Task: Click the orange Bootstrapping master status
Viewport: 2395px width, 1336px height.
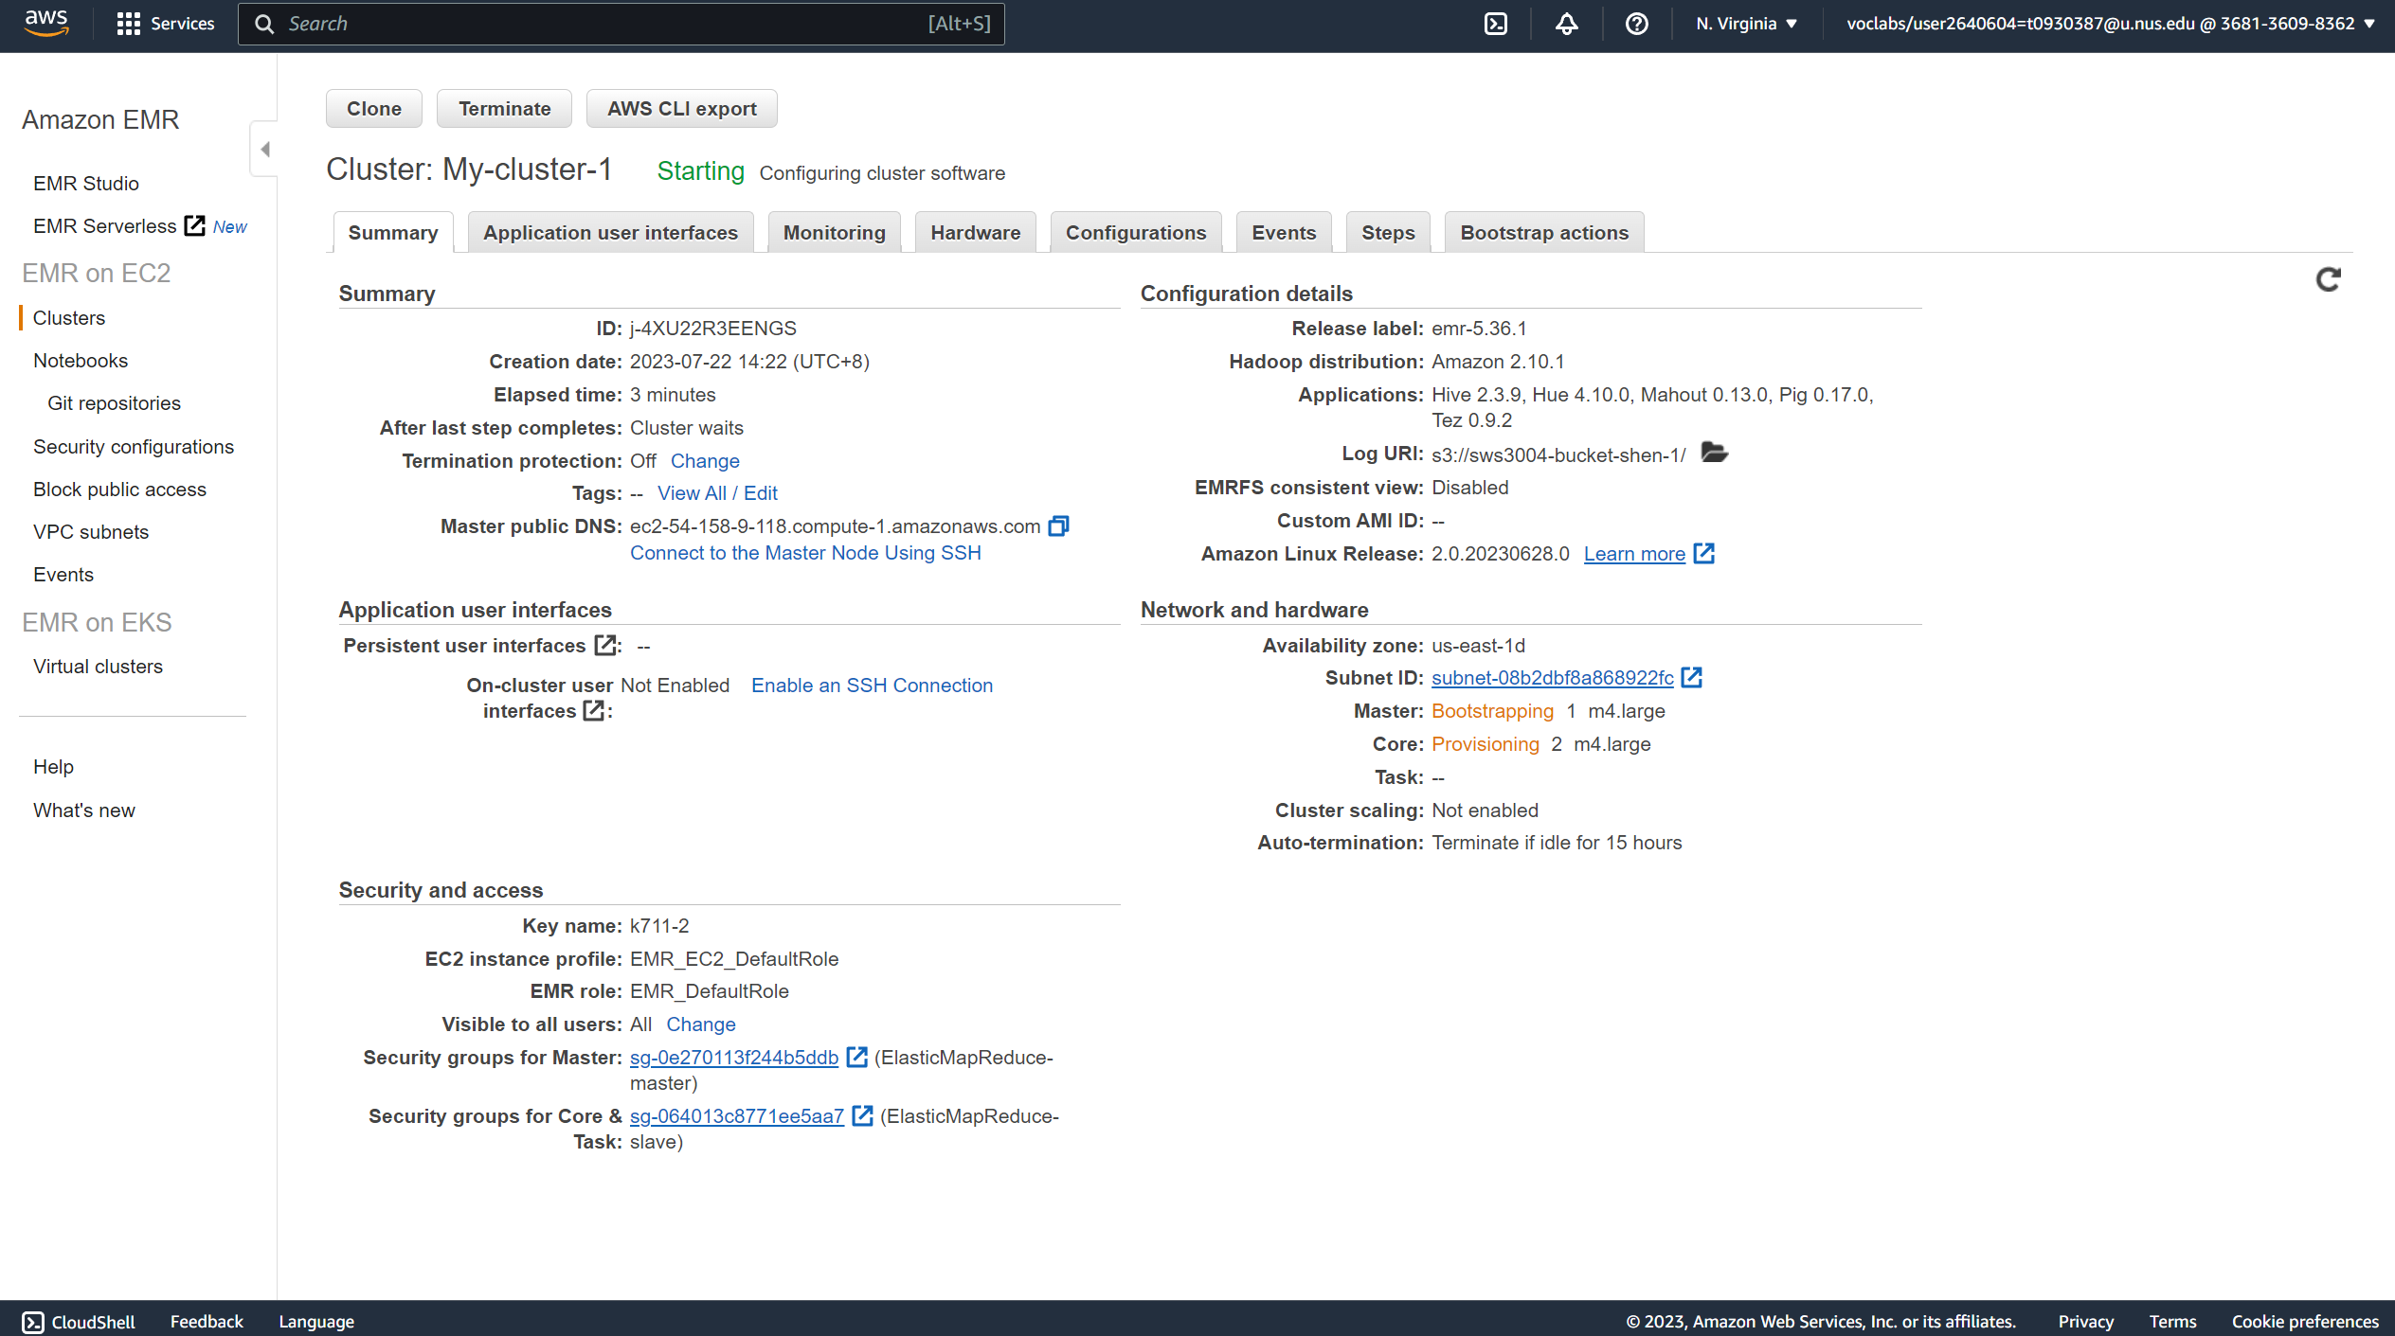Action: 1492,711
